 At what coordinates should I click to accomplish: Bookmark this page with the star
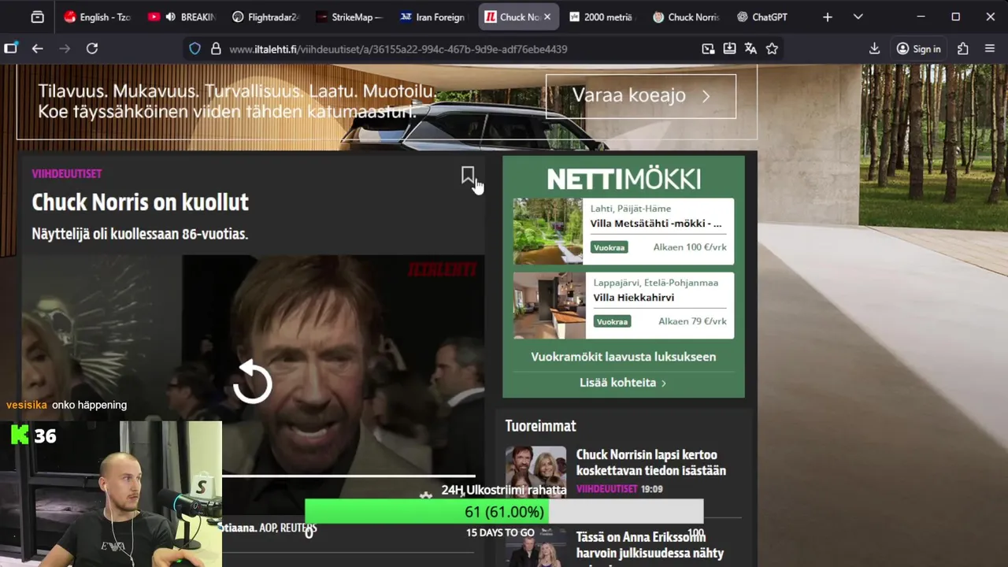pos(772,49)
